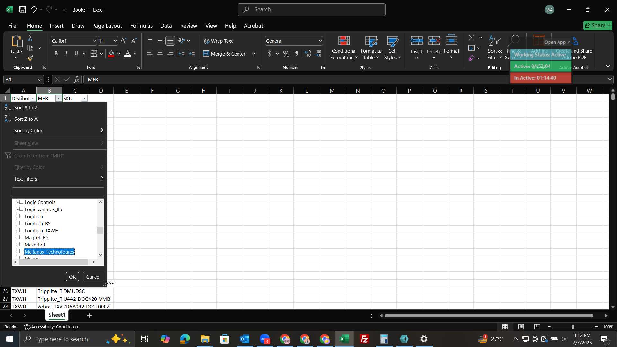Toggle Bold formatting

(x=56, y=54)
